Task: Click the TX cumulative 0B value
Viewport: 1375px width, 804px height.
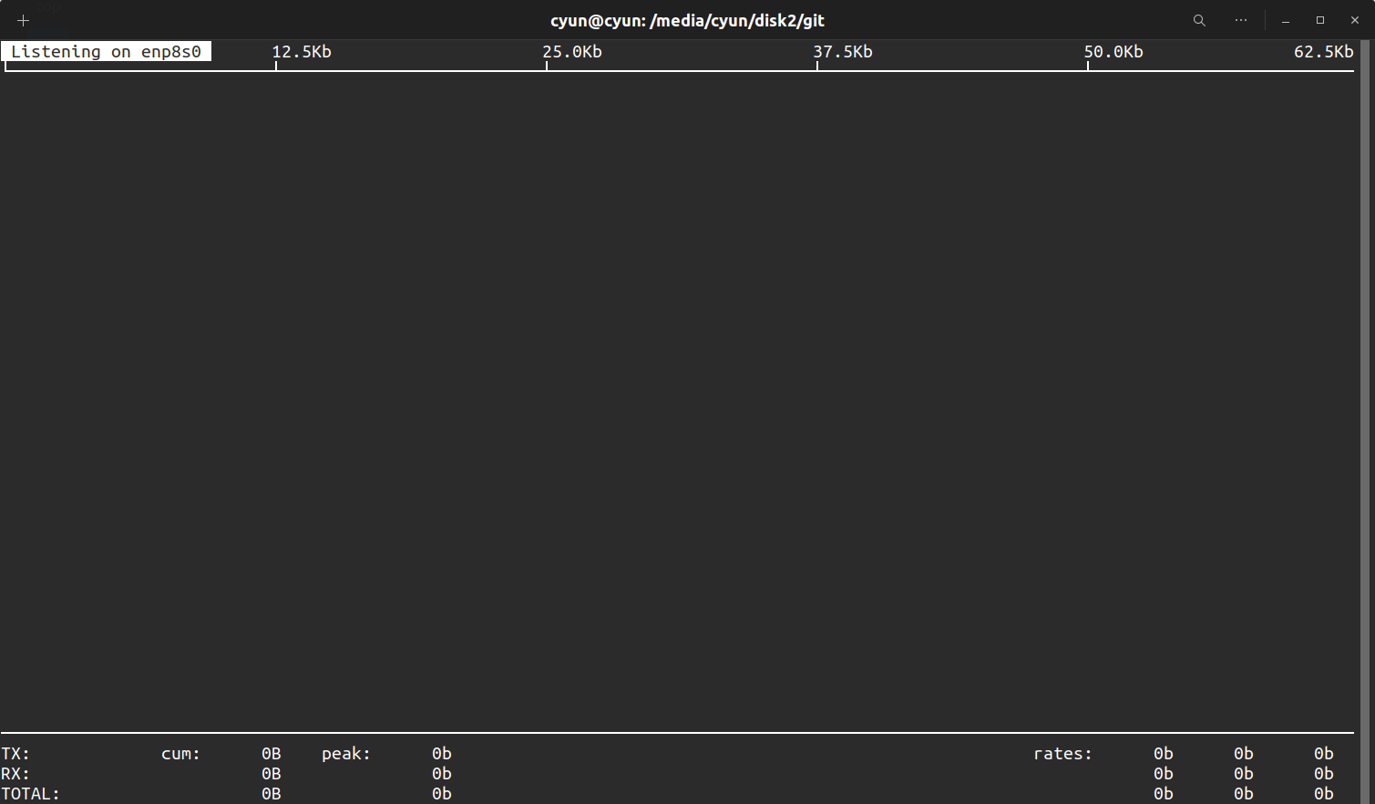Action: [x=272, y=754]
